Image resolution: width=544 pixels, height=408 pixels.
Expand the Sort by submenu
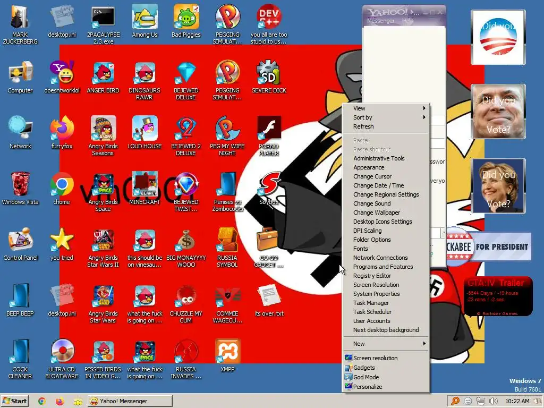386,117
